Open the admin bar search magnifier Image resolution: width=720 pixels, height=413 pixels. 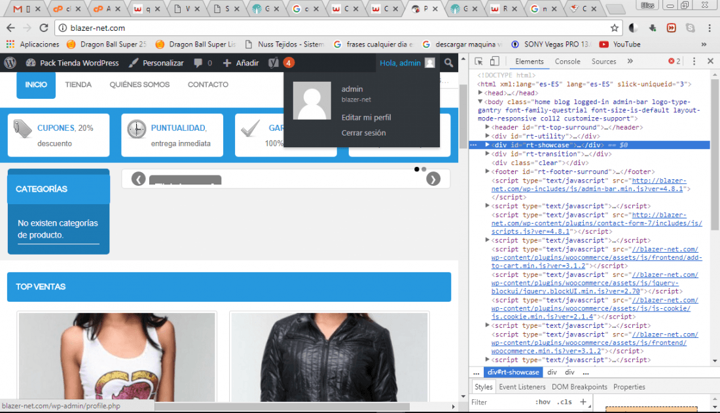point(448,63)
